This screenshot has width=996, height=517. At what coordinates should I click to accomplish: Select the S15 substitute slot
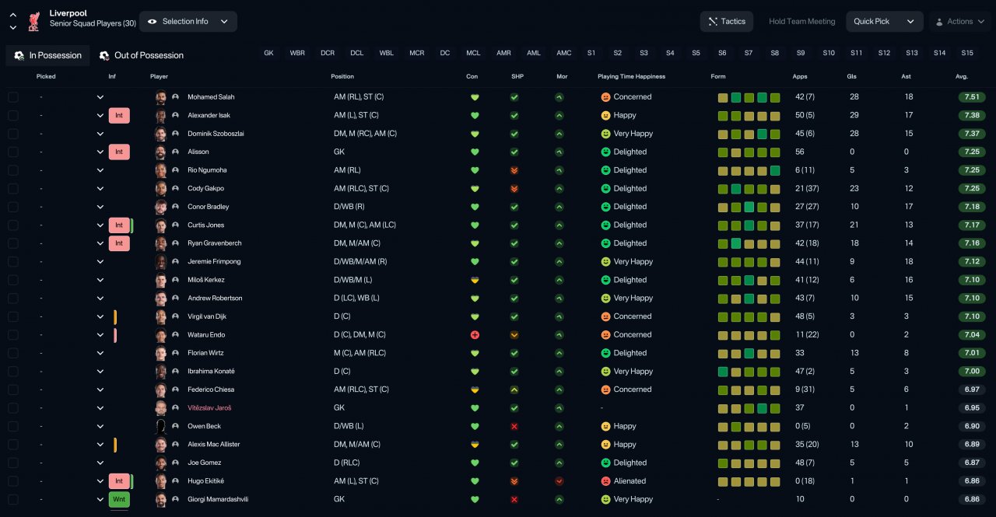[x=967, y=53]
